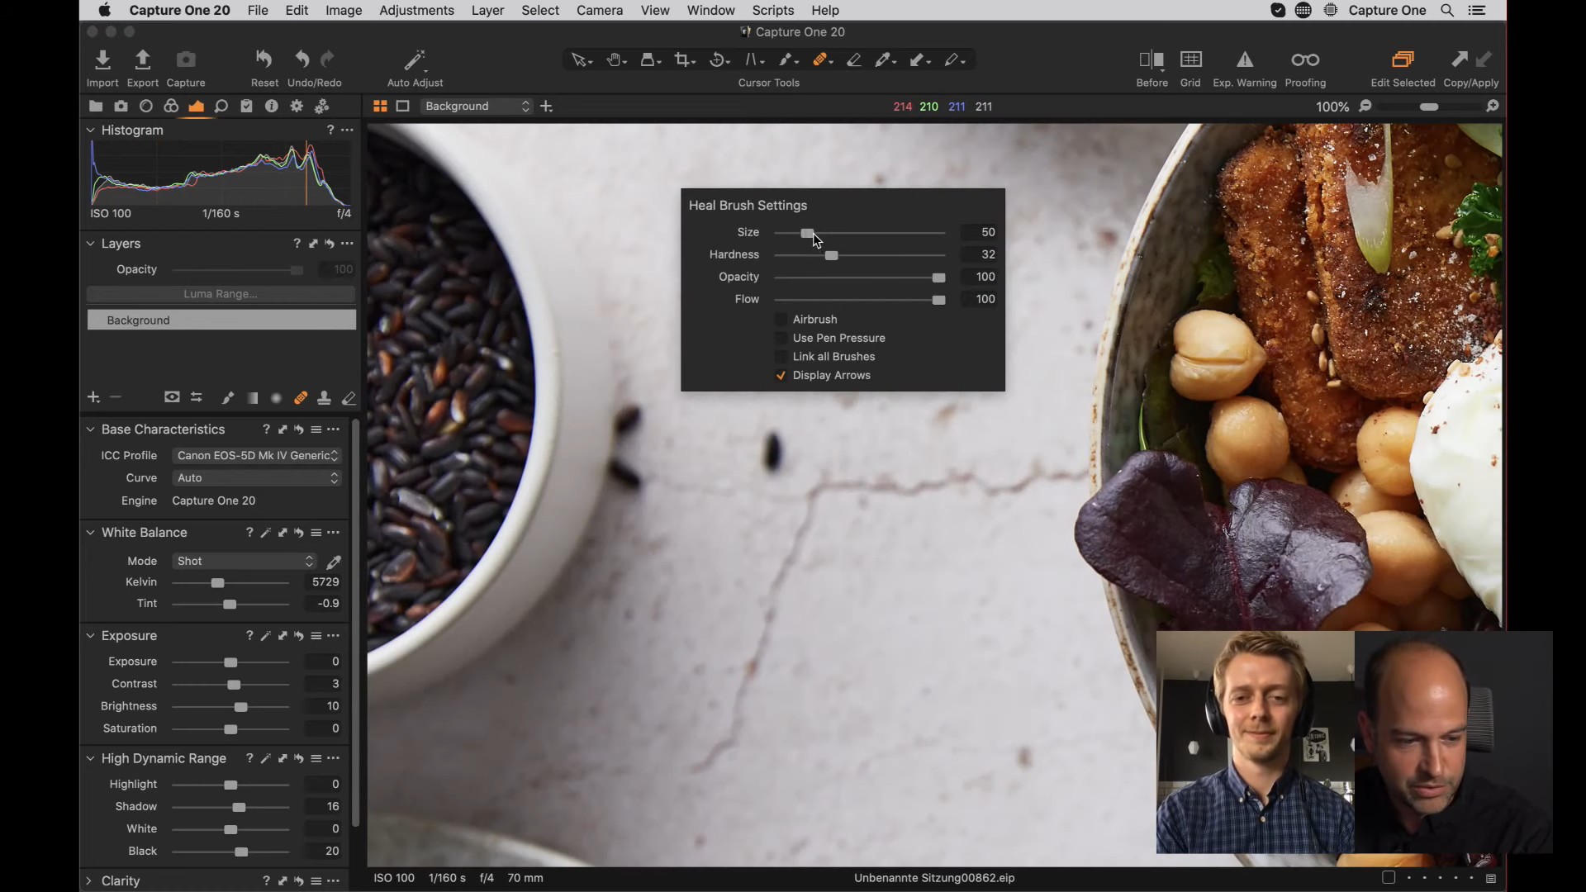This screenshot has width=1586, height=892.
Task: Enable Proofing glasses icon
Action: [1305, 59]
